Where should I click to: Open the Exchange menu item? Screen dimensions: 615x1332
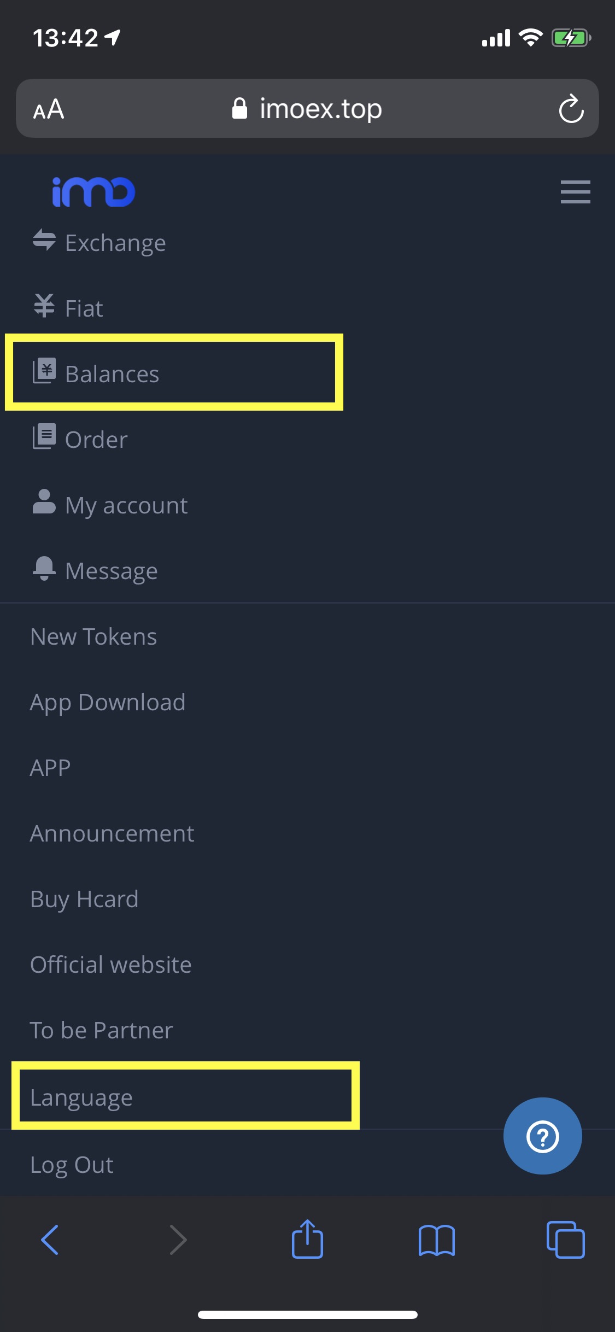[115, 243]
